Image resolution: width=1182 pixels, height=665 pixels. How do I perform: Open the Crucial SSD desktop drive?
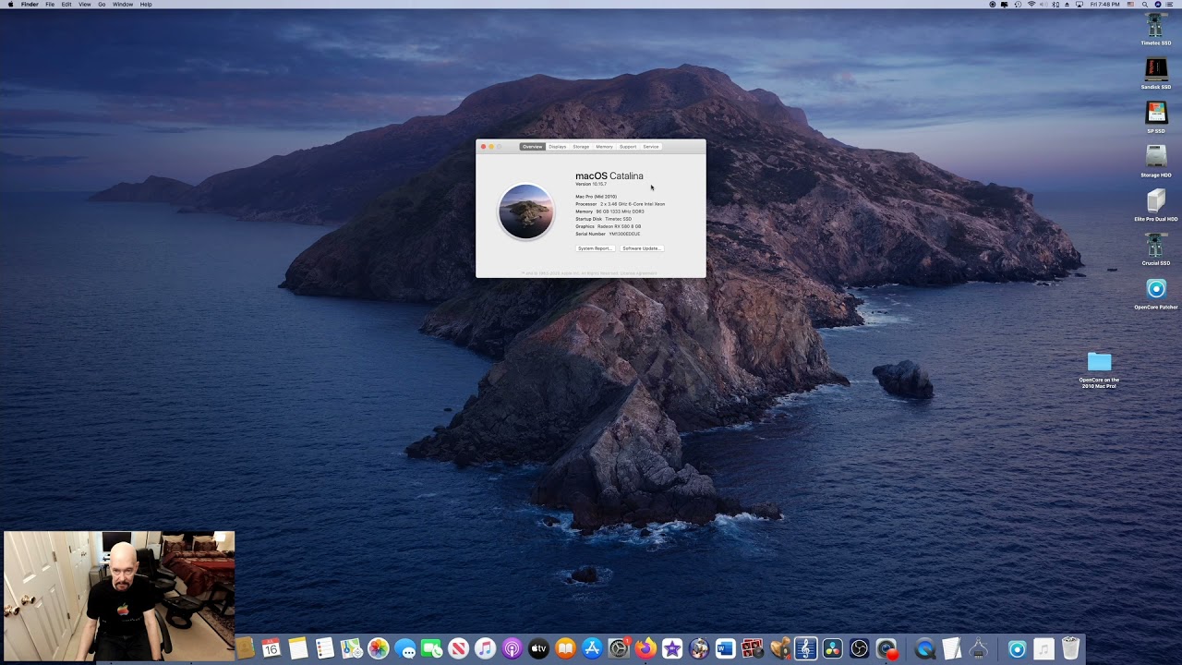pyautogui.click(x=1155, y=245)
